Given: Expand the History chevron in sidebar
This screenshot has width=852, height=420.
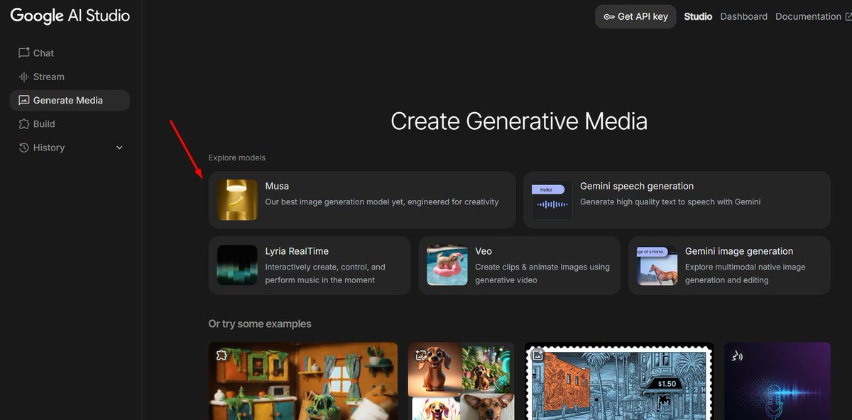Looking at the screenshot, I should click(119, 148).
